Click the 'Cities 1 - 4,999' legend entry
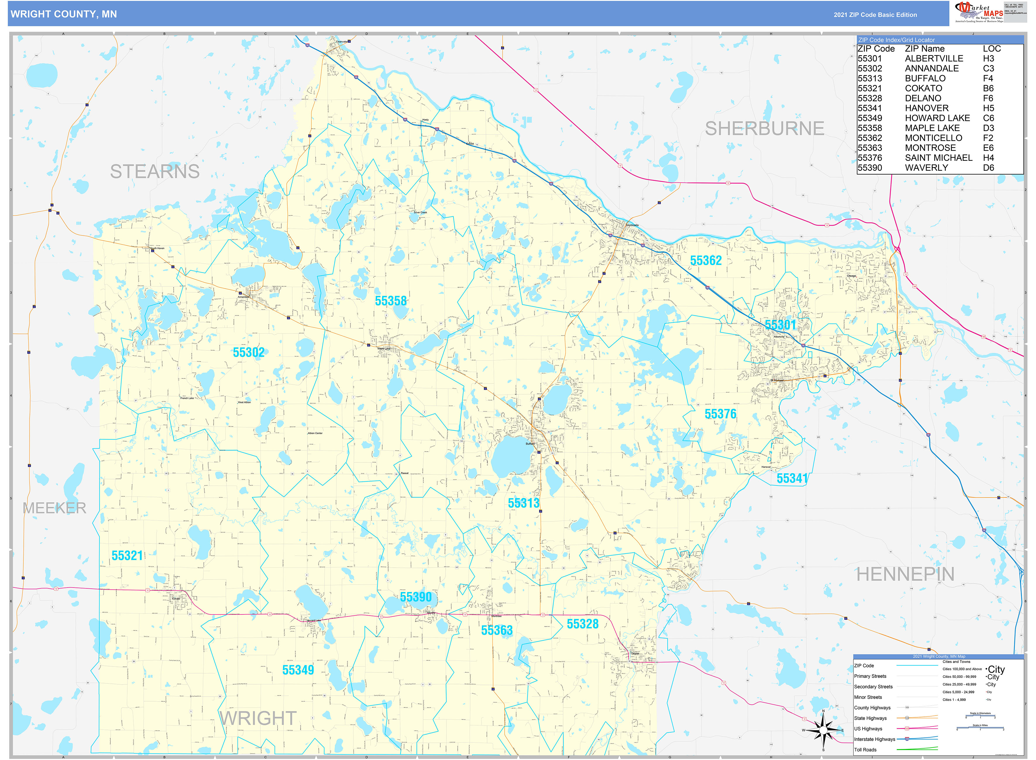The image size is (1036, 760). coord(954,700)
